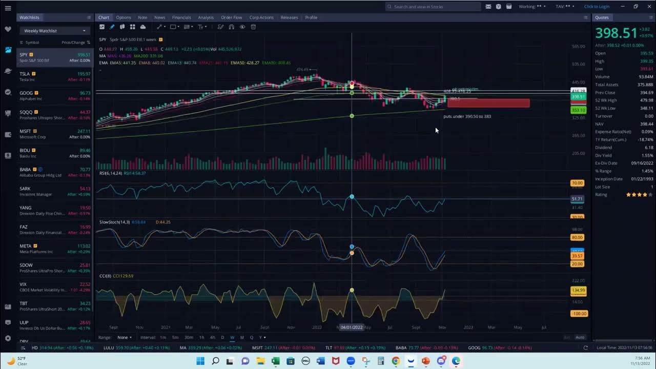Click the cloud save icon
656x369 pixels.
(142, 27)
